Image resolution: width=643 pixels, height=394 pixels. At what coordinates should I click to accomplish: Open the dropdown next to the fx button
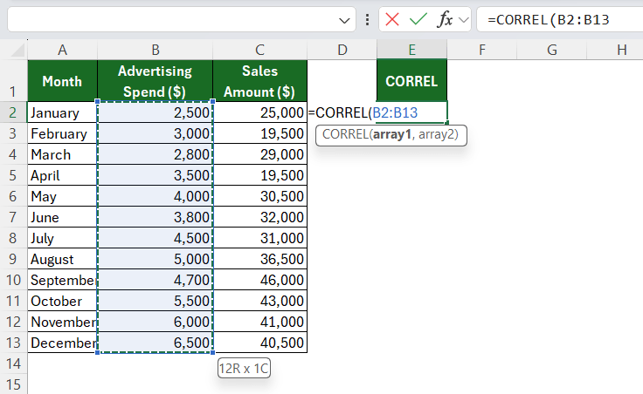pyautogui.click(x=464, y=20)
